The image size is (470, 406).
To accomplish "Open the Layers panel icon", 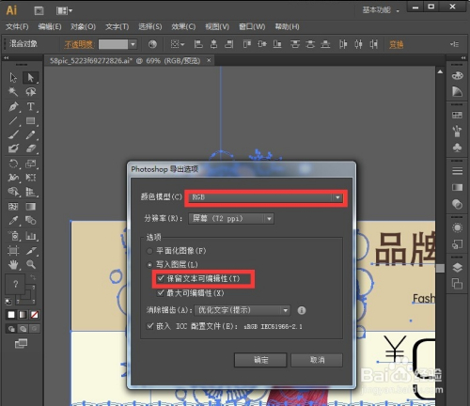I will tap(457, 268).
